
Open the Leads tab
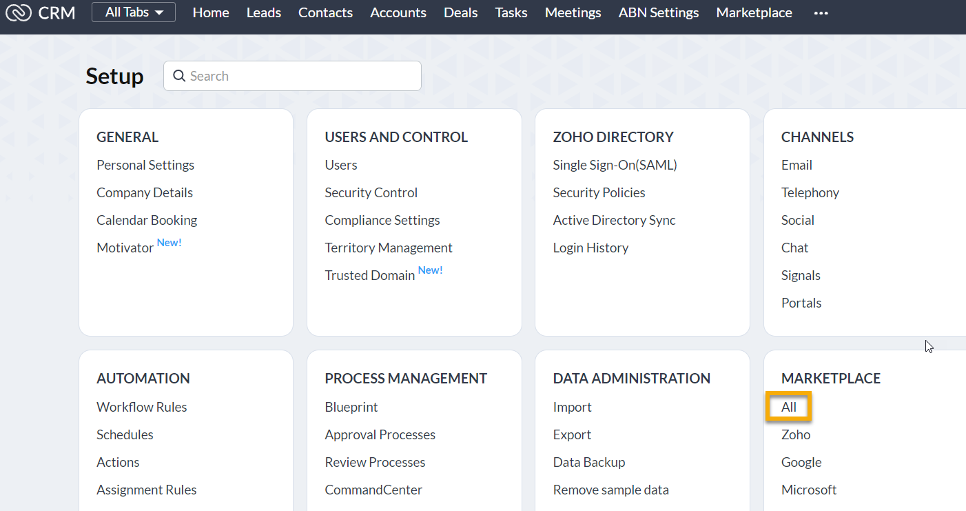(x=264, y=12)
